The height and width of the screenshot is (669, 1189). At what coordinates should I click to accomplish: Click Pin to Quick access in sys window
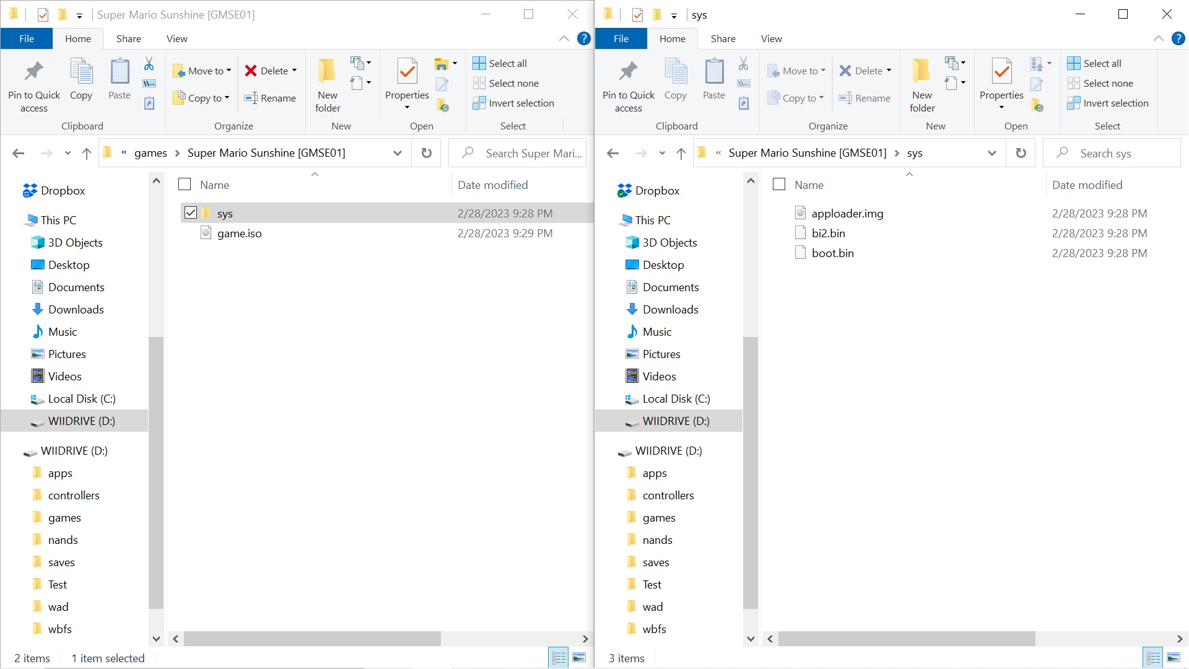(x=629, y=85)
